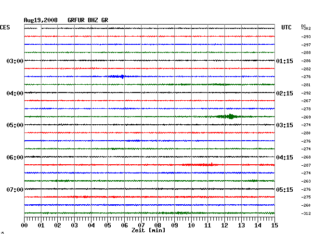The image size is (313, 238).
Task: Click the 05:15 UTC time label
Action: click(x=285, y=189)
